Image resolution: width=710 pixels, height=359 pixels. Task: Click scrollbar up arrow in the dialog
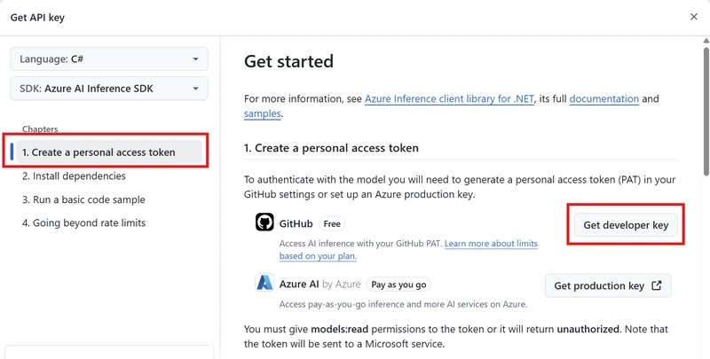pos(706,41)
